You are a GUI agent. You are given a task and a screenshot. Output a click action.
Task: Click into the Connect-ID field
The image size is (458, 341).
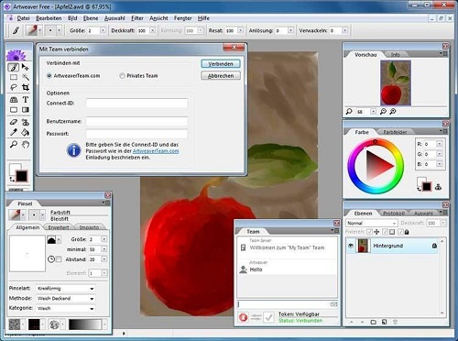(x=136, y=104)
